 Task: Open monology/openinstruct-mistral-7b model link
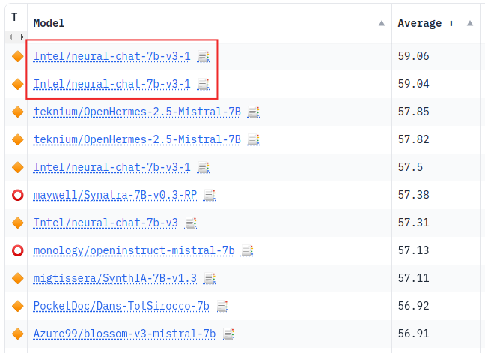point(134,250)
